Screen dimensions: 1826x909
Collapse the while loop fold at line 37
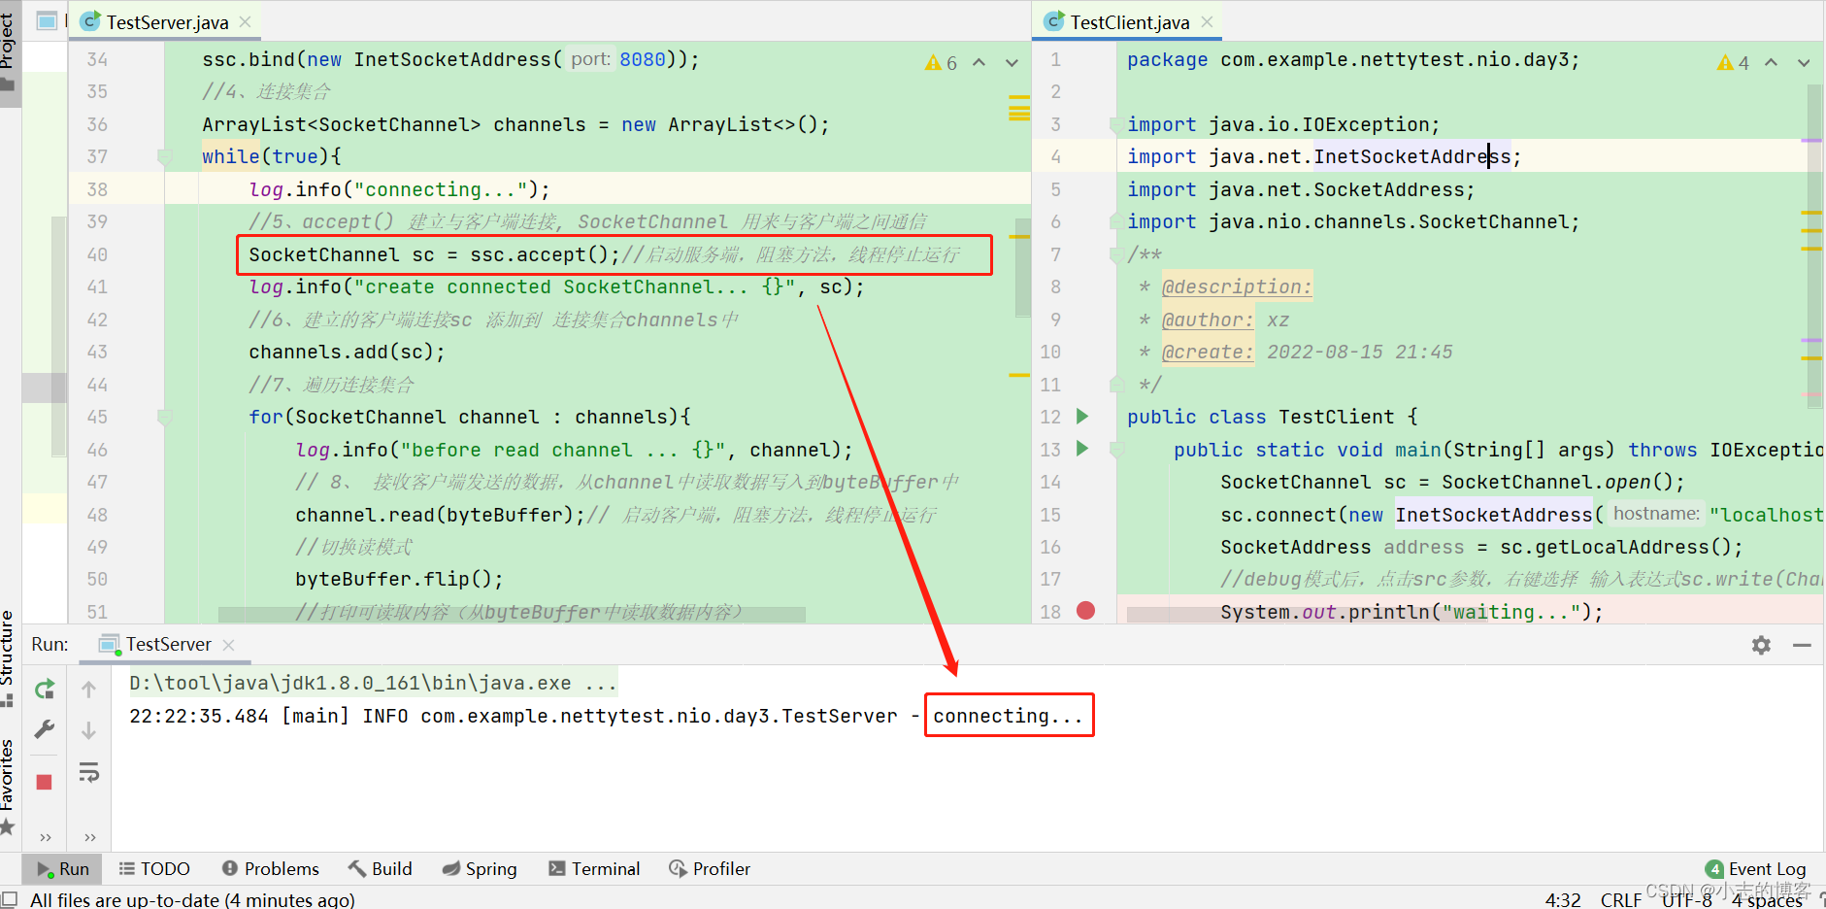[165, 156]
